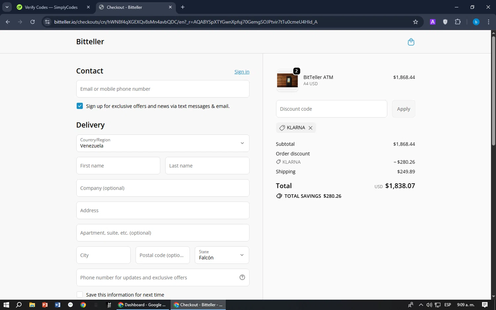This screenshot has height=310, width=496.
Task: Reload the checkout page
Action: [32, 22]
